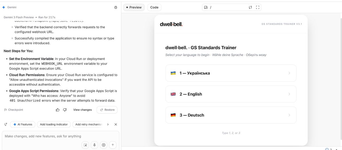
Task: Reload the app preview
Action: (x=250, y=7)
